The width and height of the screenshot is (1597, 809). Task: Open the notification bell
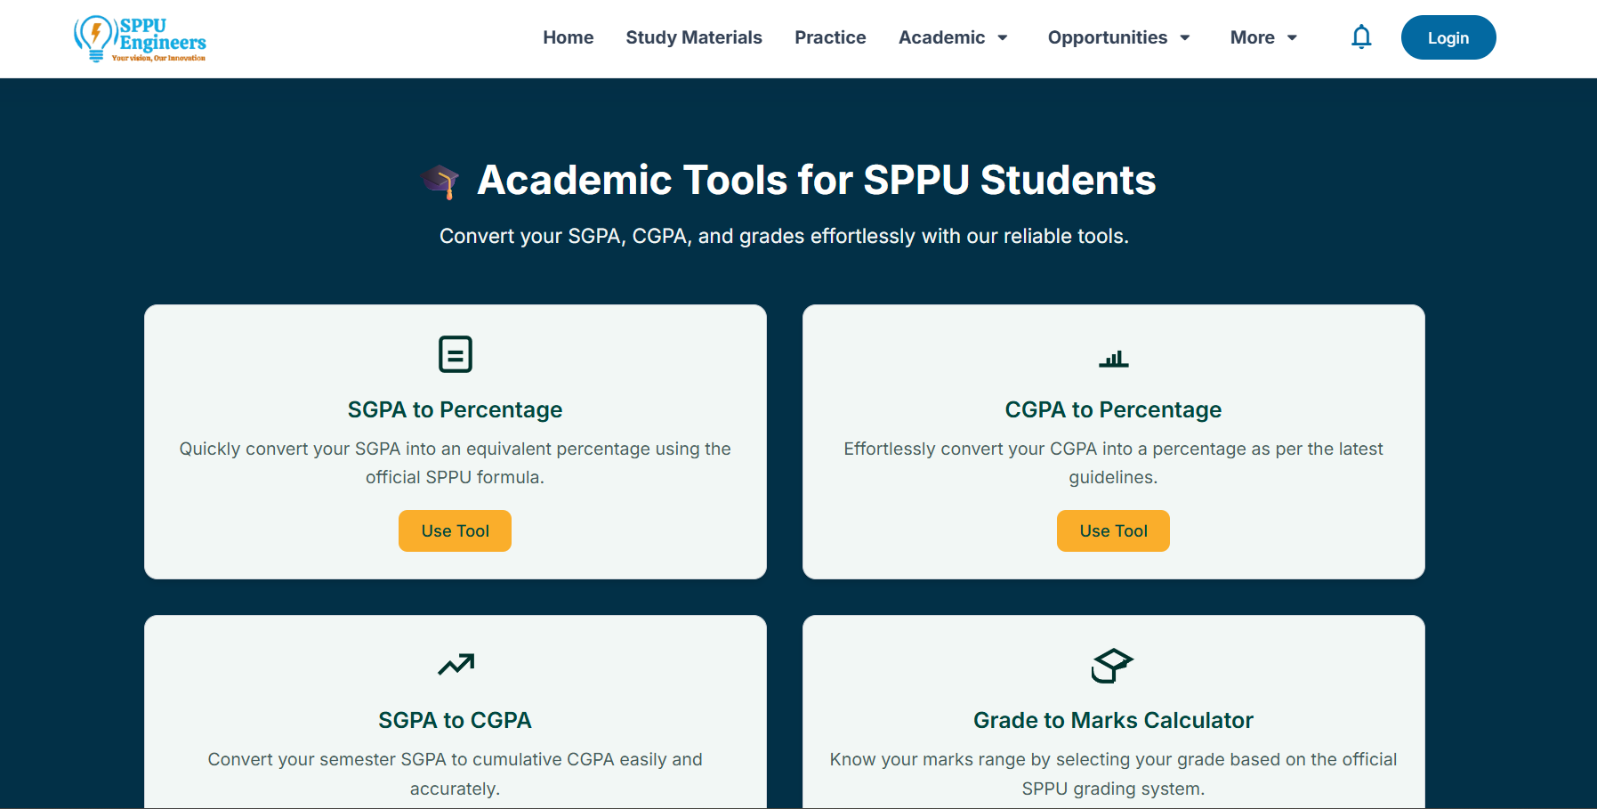click(x=1360, y=37)
